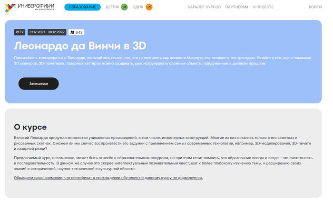Open the СДПК section label
This screenshot has height=200, width=333.
(x=137, y=7)
